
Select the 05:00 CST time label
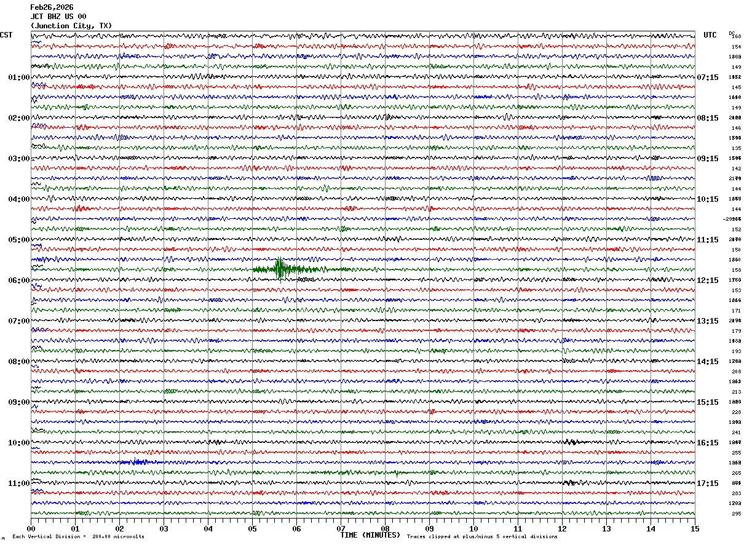[x=18, y=240]
